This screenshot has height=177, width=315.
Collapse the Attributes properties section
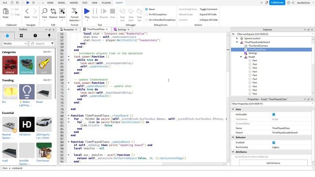click(x=233, y=152)
